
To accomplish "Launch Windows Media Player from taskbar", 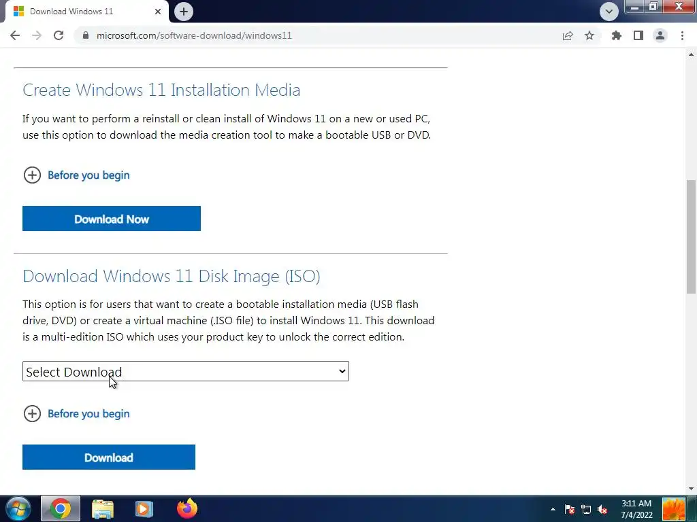I will point(144,508).
